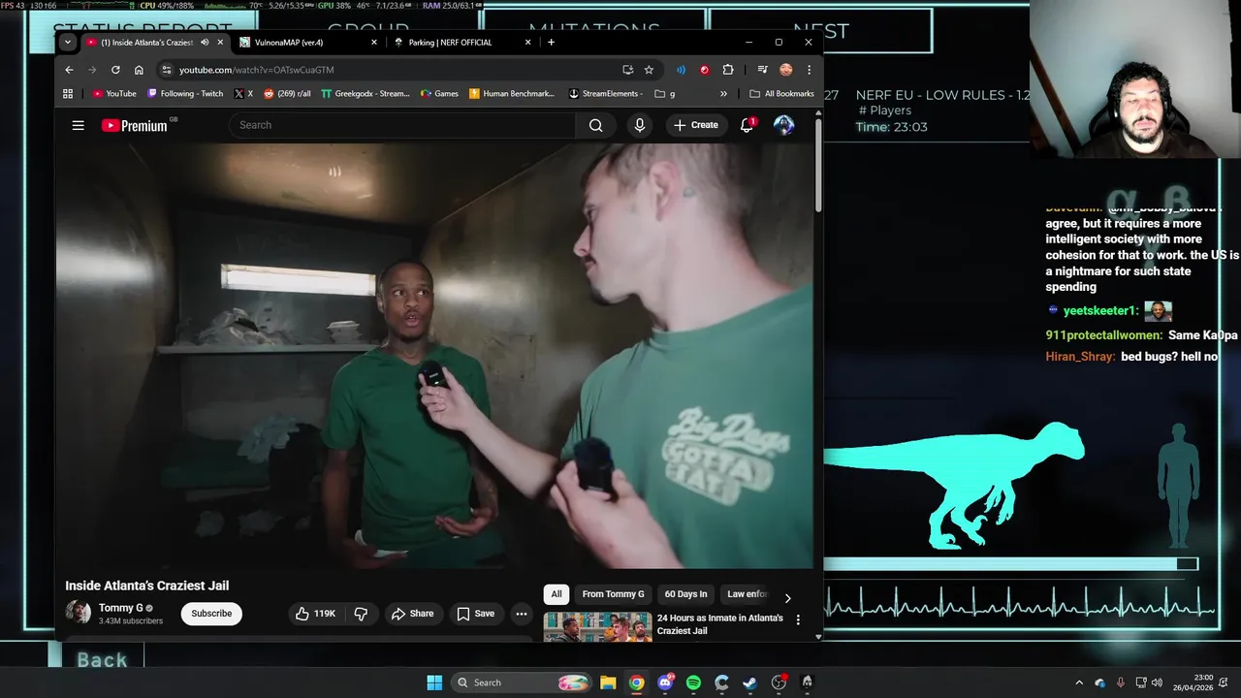
Task: Open the YouTube account avatar menu
Action: [x=783, y=125]
